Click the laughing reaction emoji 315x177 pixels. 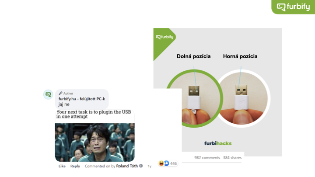(161, 163)
